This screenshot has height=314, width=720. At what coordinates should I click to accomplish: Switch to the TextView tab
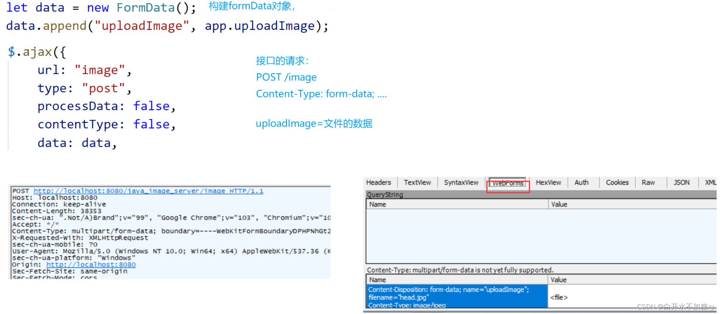[x=417, y=182]
